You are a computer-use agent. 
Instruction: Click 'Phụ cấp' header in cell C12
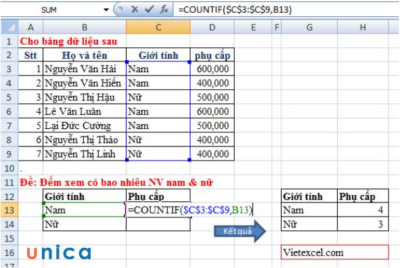coord(158,196)
